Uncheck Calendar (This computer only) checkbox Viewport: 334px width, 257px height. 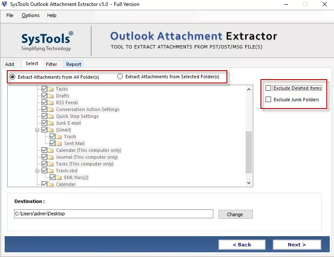(x=44, y=150)
